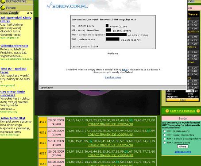
Task: Click the 'Reklama' label in the popup
Action: pos(113,54)
